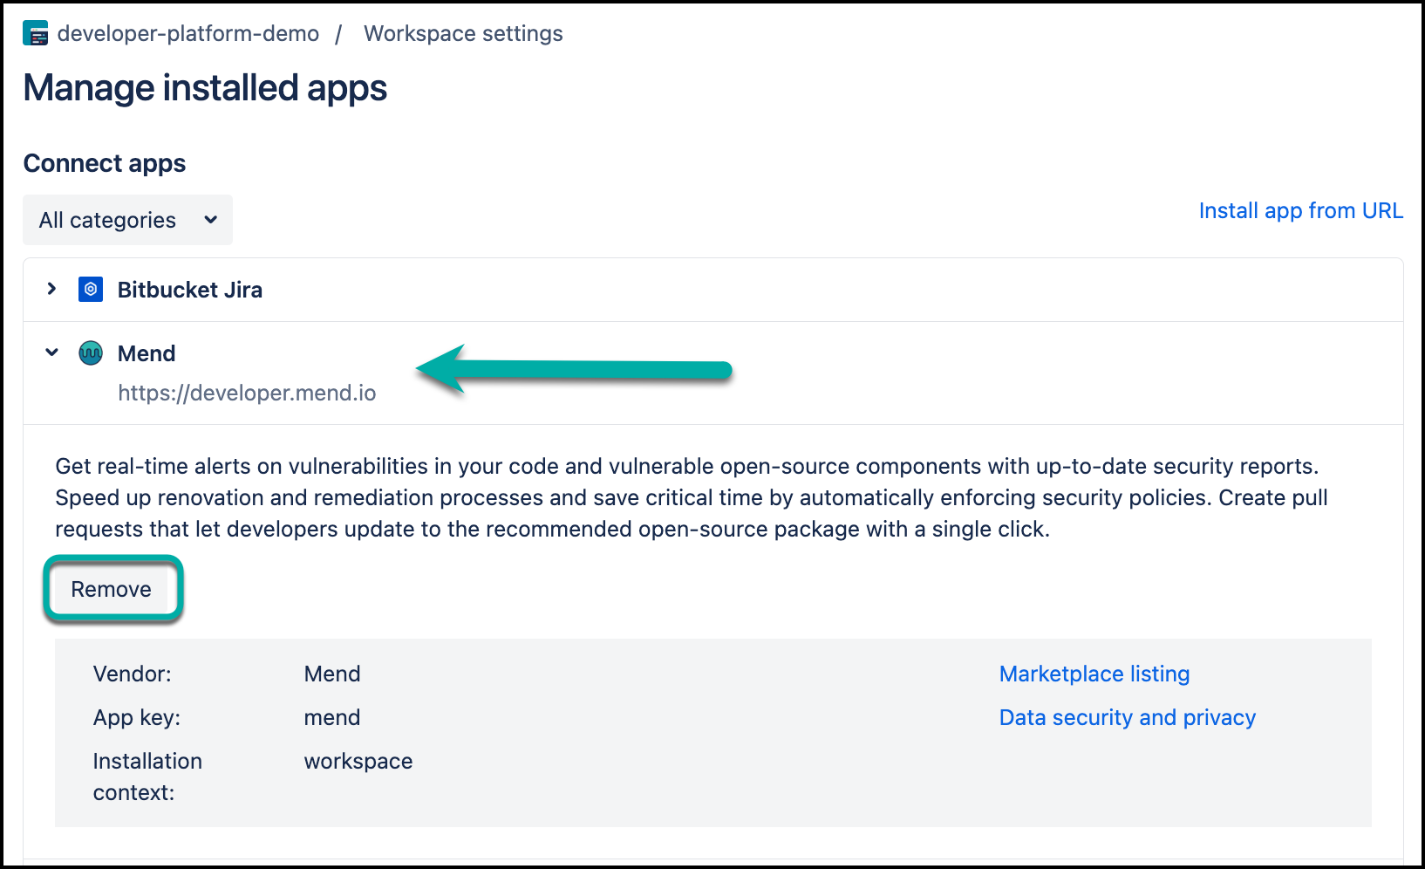Go to developer-platform-demo breadcrumb
The width and height of the screenshot is (1425, 869).
[187, 34]
